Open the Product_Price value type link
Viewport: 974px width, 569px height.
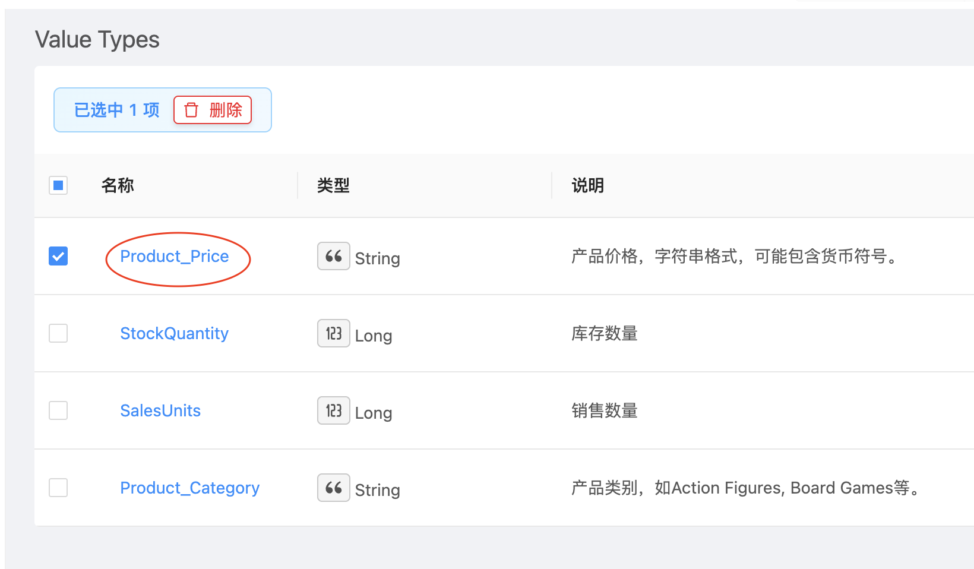(x=175, y=256)
